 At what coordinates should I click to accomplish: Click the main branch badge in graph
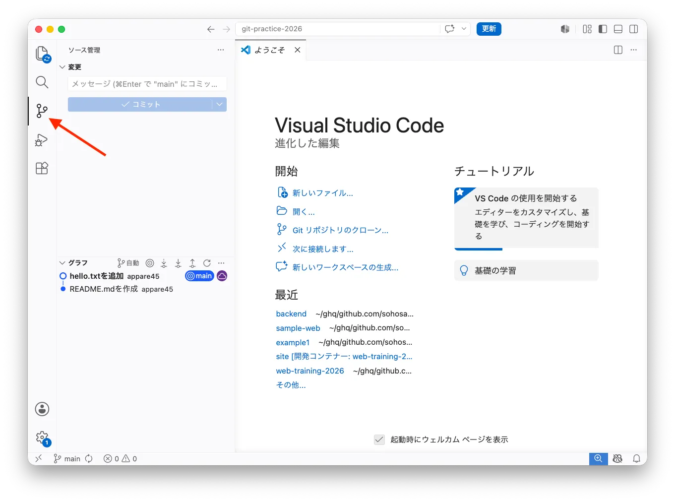point(199,276)
